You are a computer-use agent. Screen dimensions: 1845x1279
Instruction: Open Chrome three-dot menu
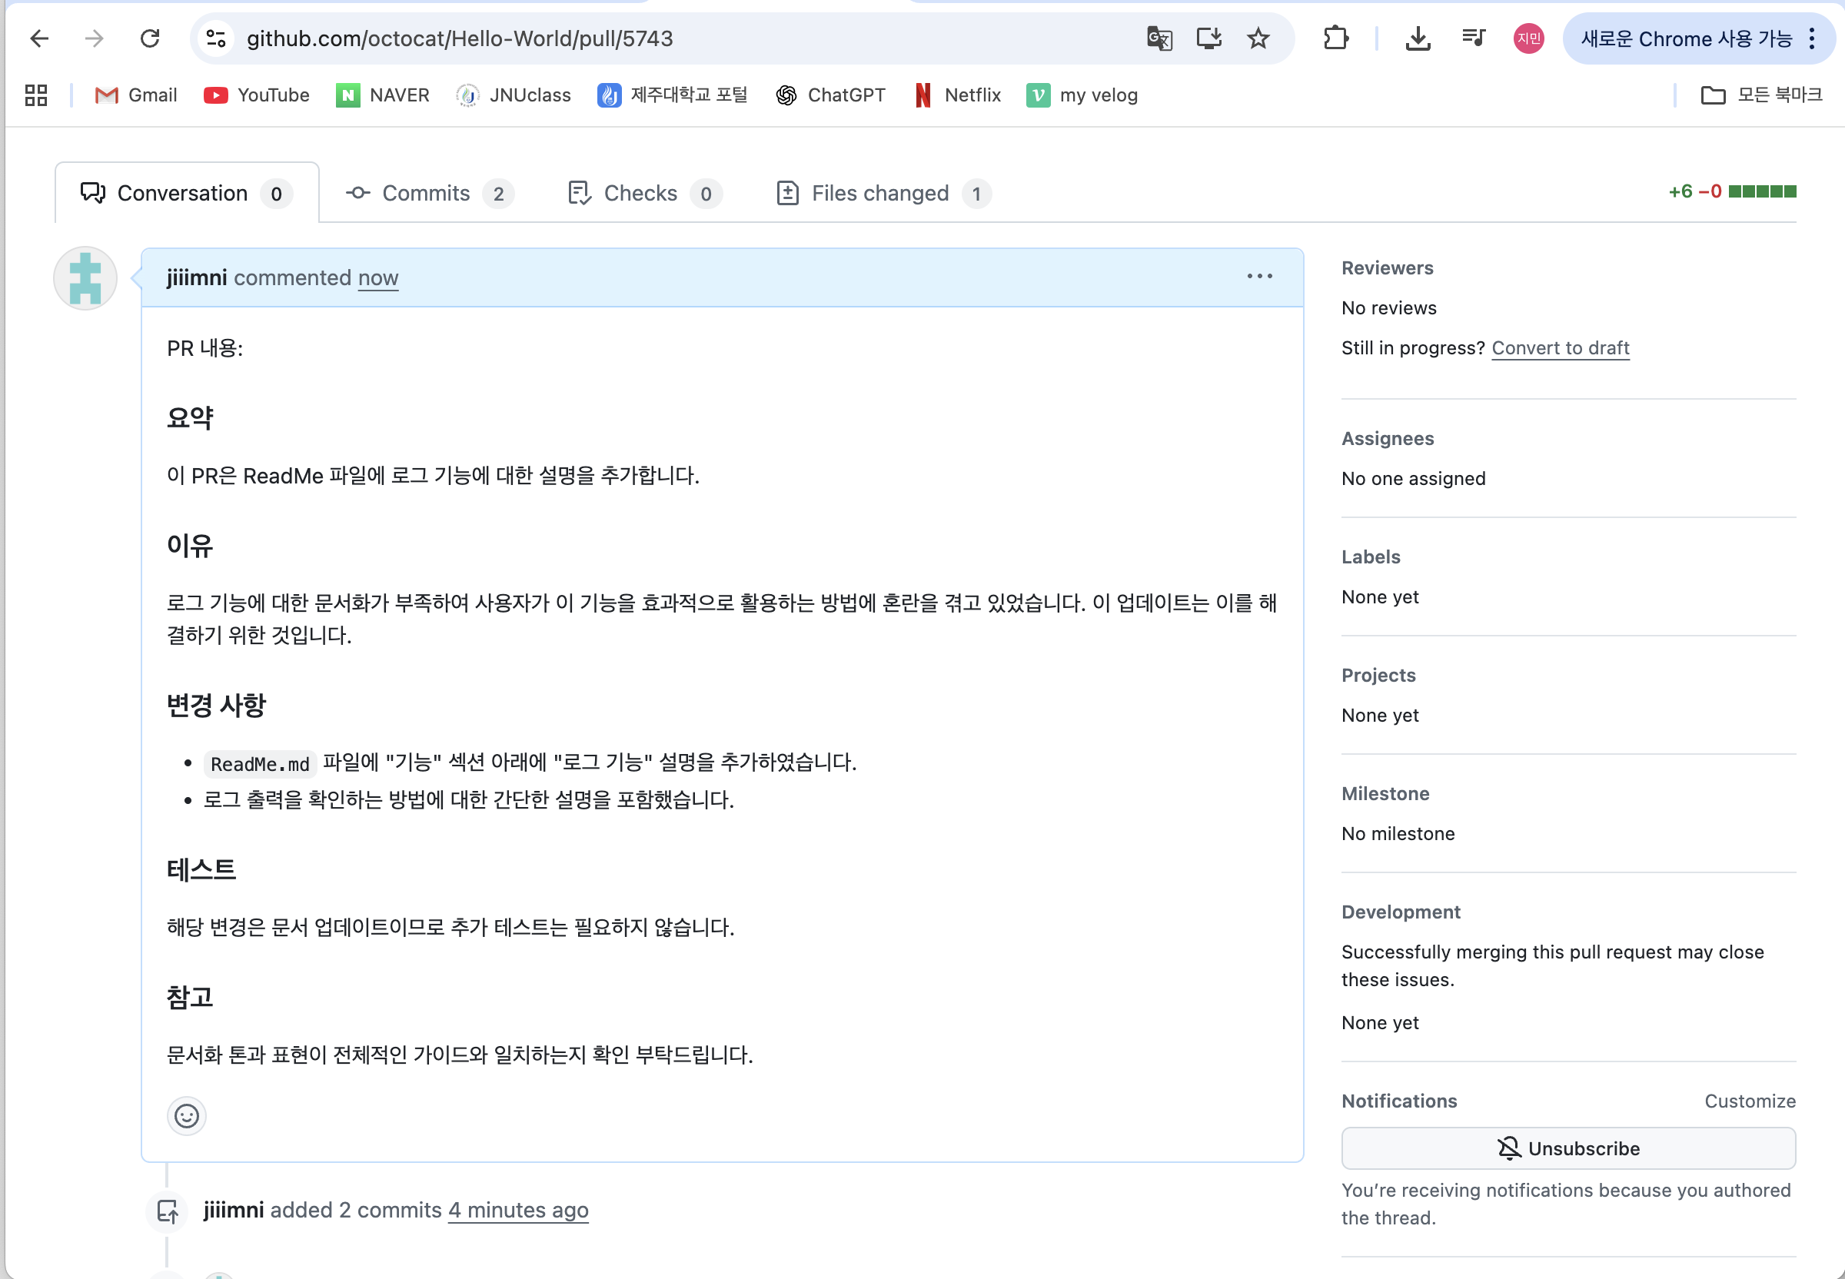pos(1811,38)
